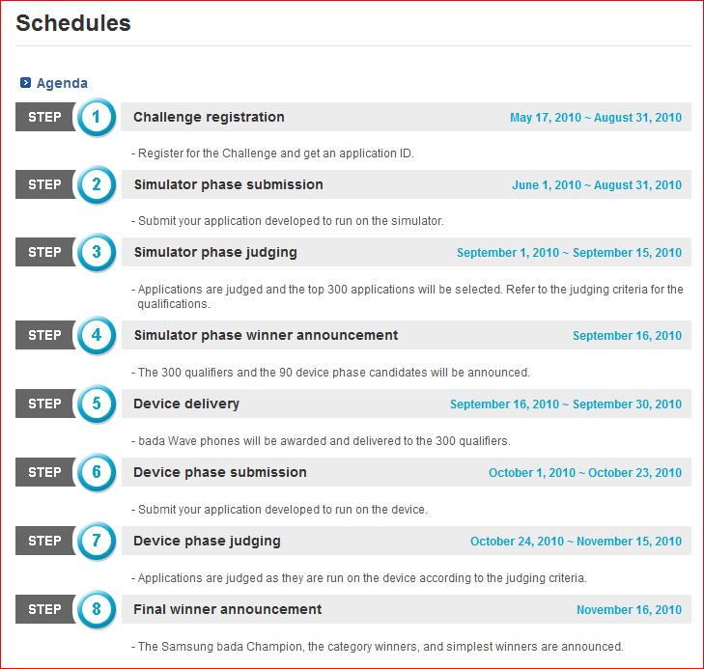Screen dimensions: 704x669
Task: Select the Device phase submission title
Action: [220, 472]
